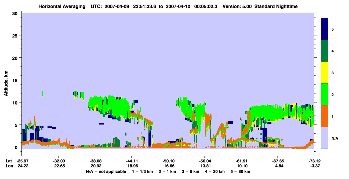349x179 pixels.
Task: Click the legend entry '4 = 20 km'
Action: click(215, 171)
